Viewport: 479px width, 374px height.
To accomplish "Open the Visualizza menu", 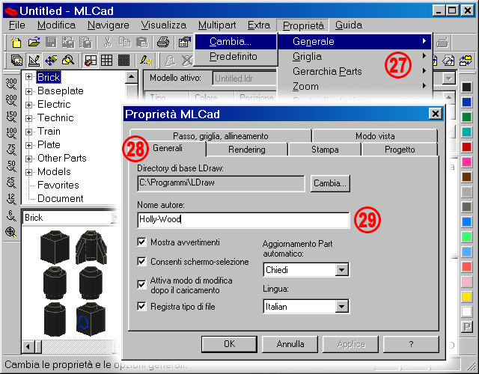I will (x=164, y=25).
